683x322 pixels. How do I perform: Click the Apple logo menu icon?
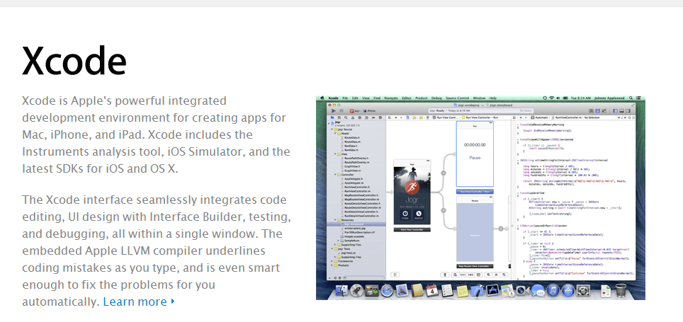coord(322,97)
